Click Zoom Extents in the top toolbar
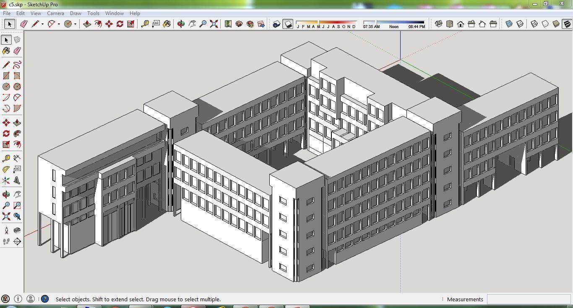Screen dimensions: 573x308 pos(214,24)
